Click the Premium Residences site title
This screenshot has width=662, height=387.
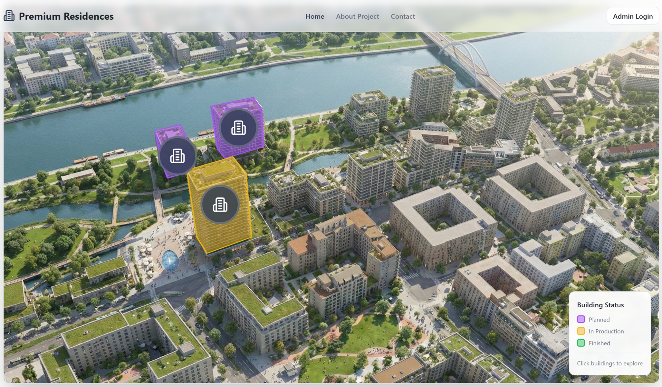(66, 16)
